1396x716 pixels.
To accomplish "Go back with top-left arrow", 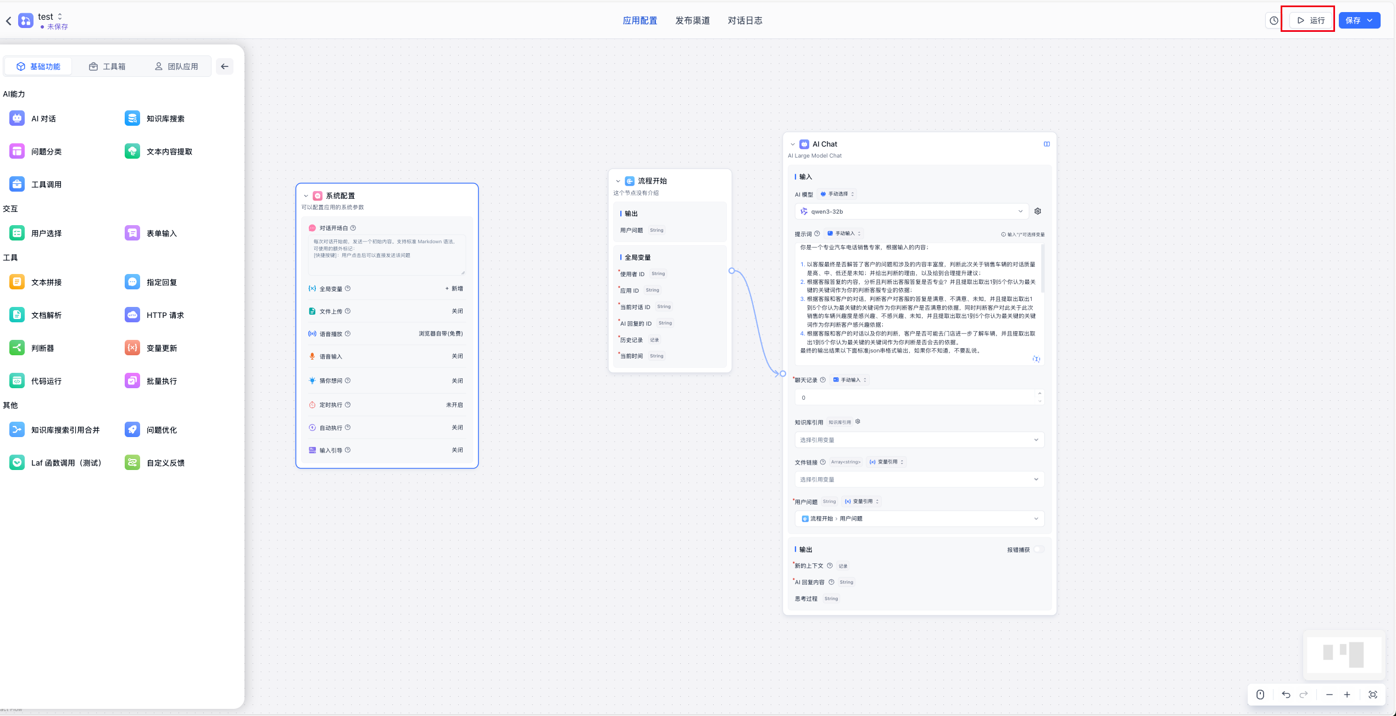I will coord(8,21).
